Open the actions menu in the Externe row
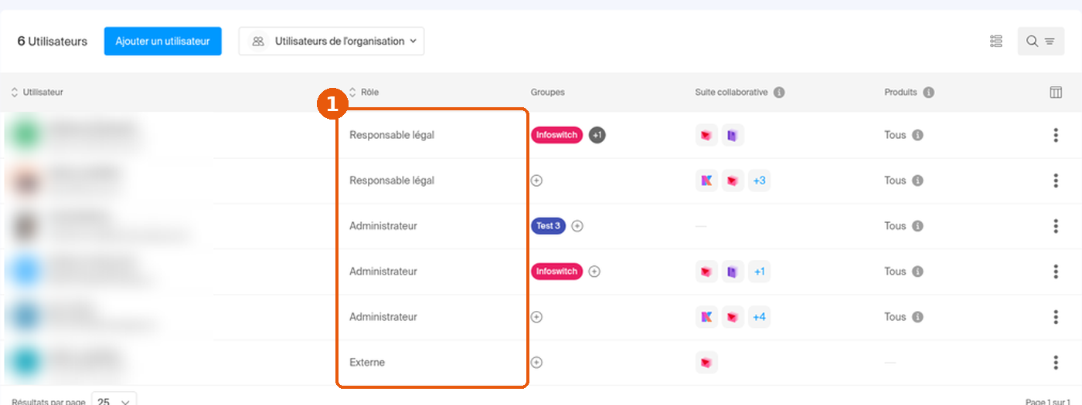Image resolution: width=1082 pixels, height=405 pixels. pyautogui.click(x=1056, y=363)
